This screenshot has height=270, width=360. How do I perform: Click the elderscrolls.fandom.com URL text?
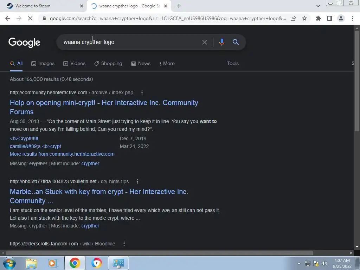(x=44, y=244)
